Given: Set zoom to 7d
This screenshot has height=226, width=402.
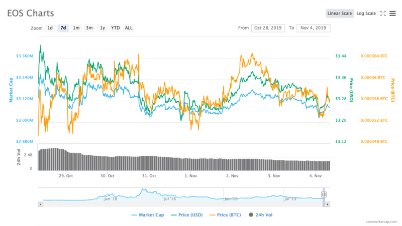Looking at the screenshot, I should pyautogui.click(x=63, y=28).
